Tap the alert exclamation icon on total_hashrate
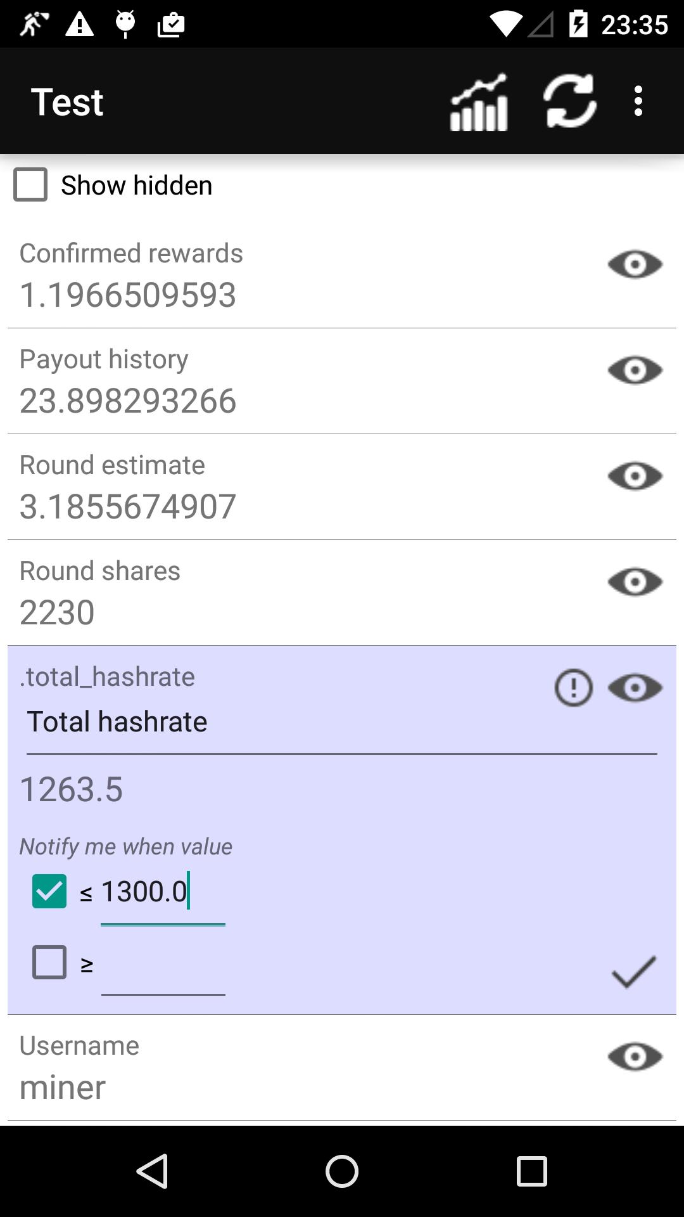Image resolution: width=684 pixels, height=1217 pixels. click(574, 688)
